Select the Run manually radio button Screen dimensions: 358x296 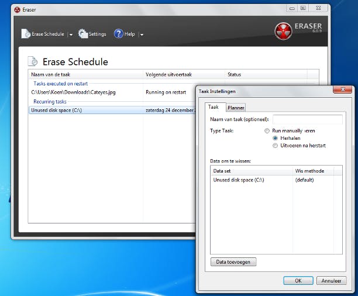267,131
